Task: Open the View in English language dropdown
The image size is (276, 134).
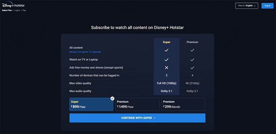Action: pos(247,6)
